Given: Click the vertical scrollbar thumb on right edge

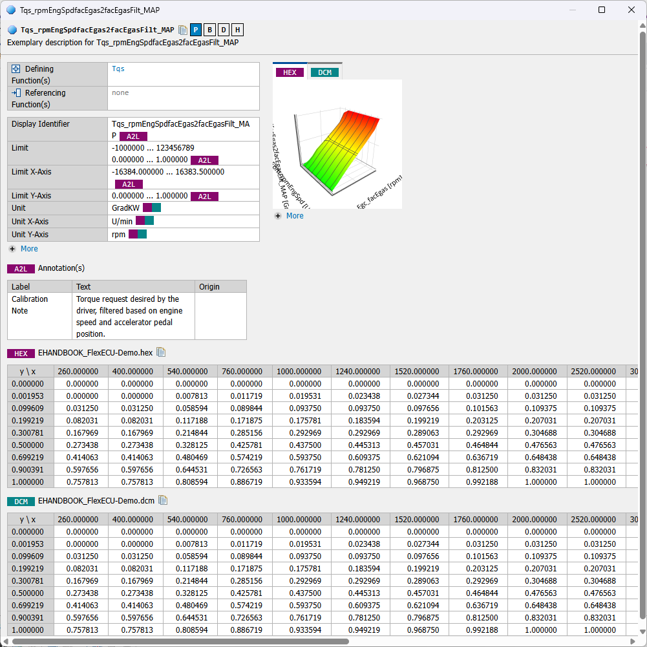Looking at the screenshot, I should 642,324.
